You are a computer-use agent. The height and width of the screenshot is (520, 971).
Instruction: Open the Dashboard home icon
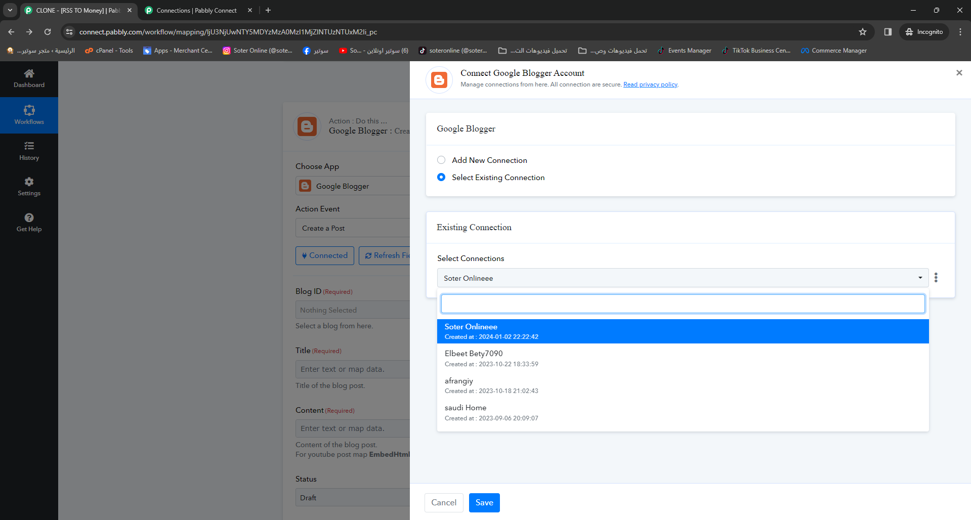(29, 74)
